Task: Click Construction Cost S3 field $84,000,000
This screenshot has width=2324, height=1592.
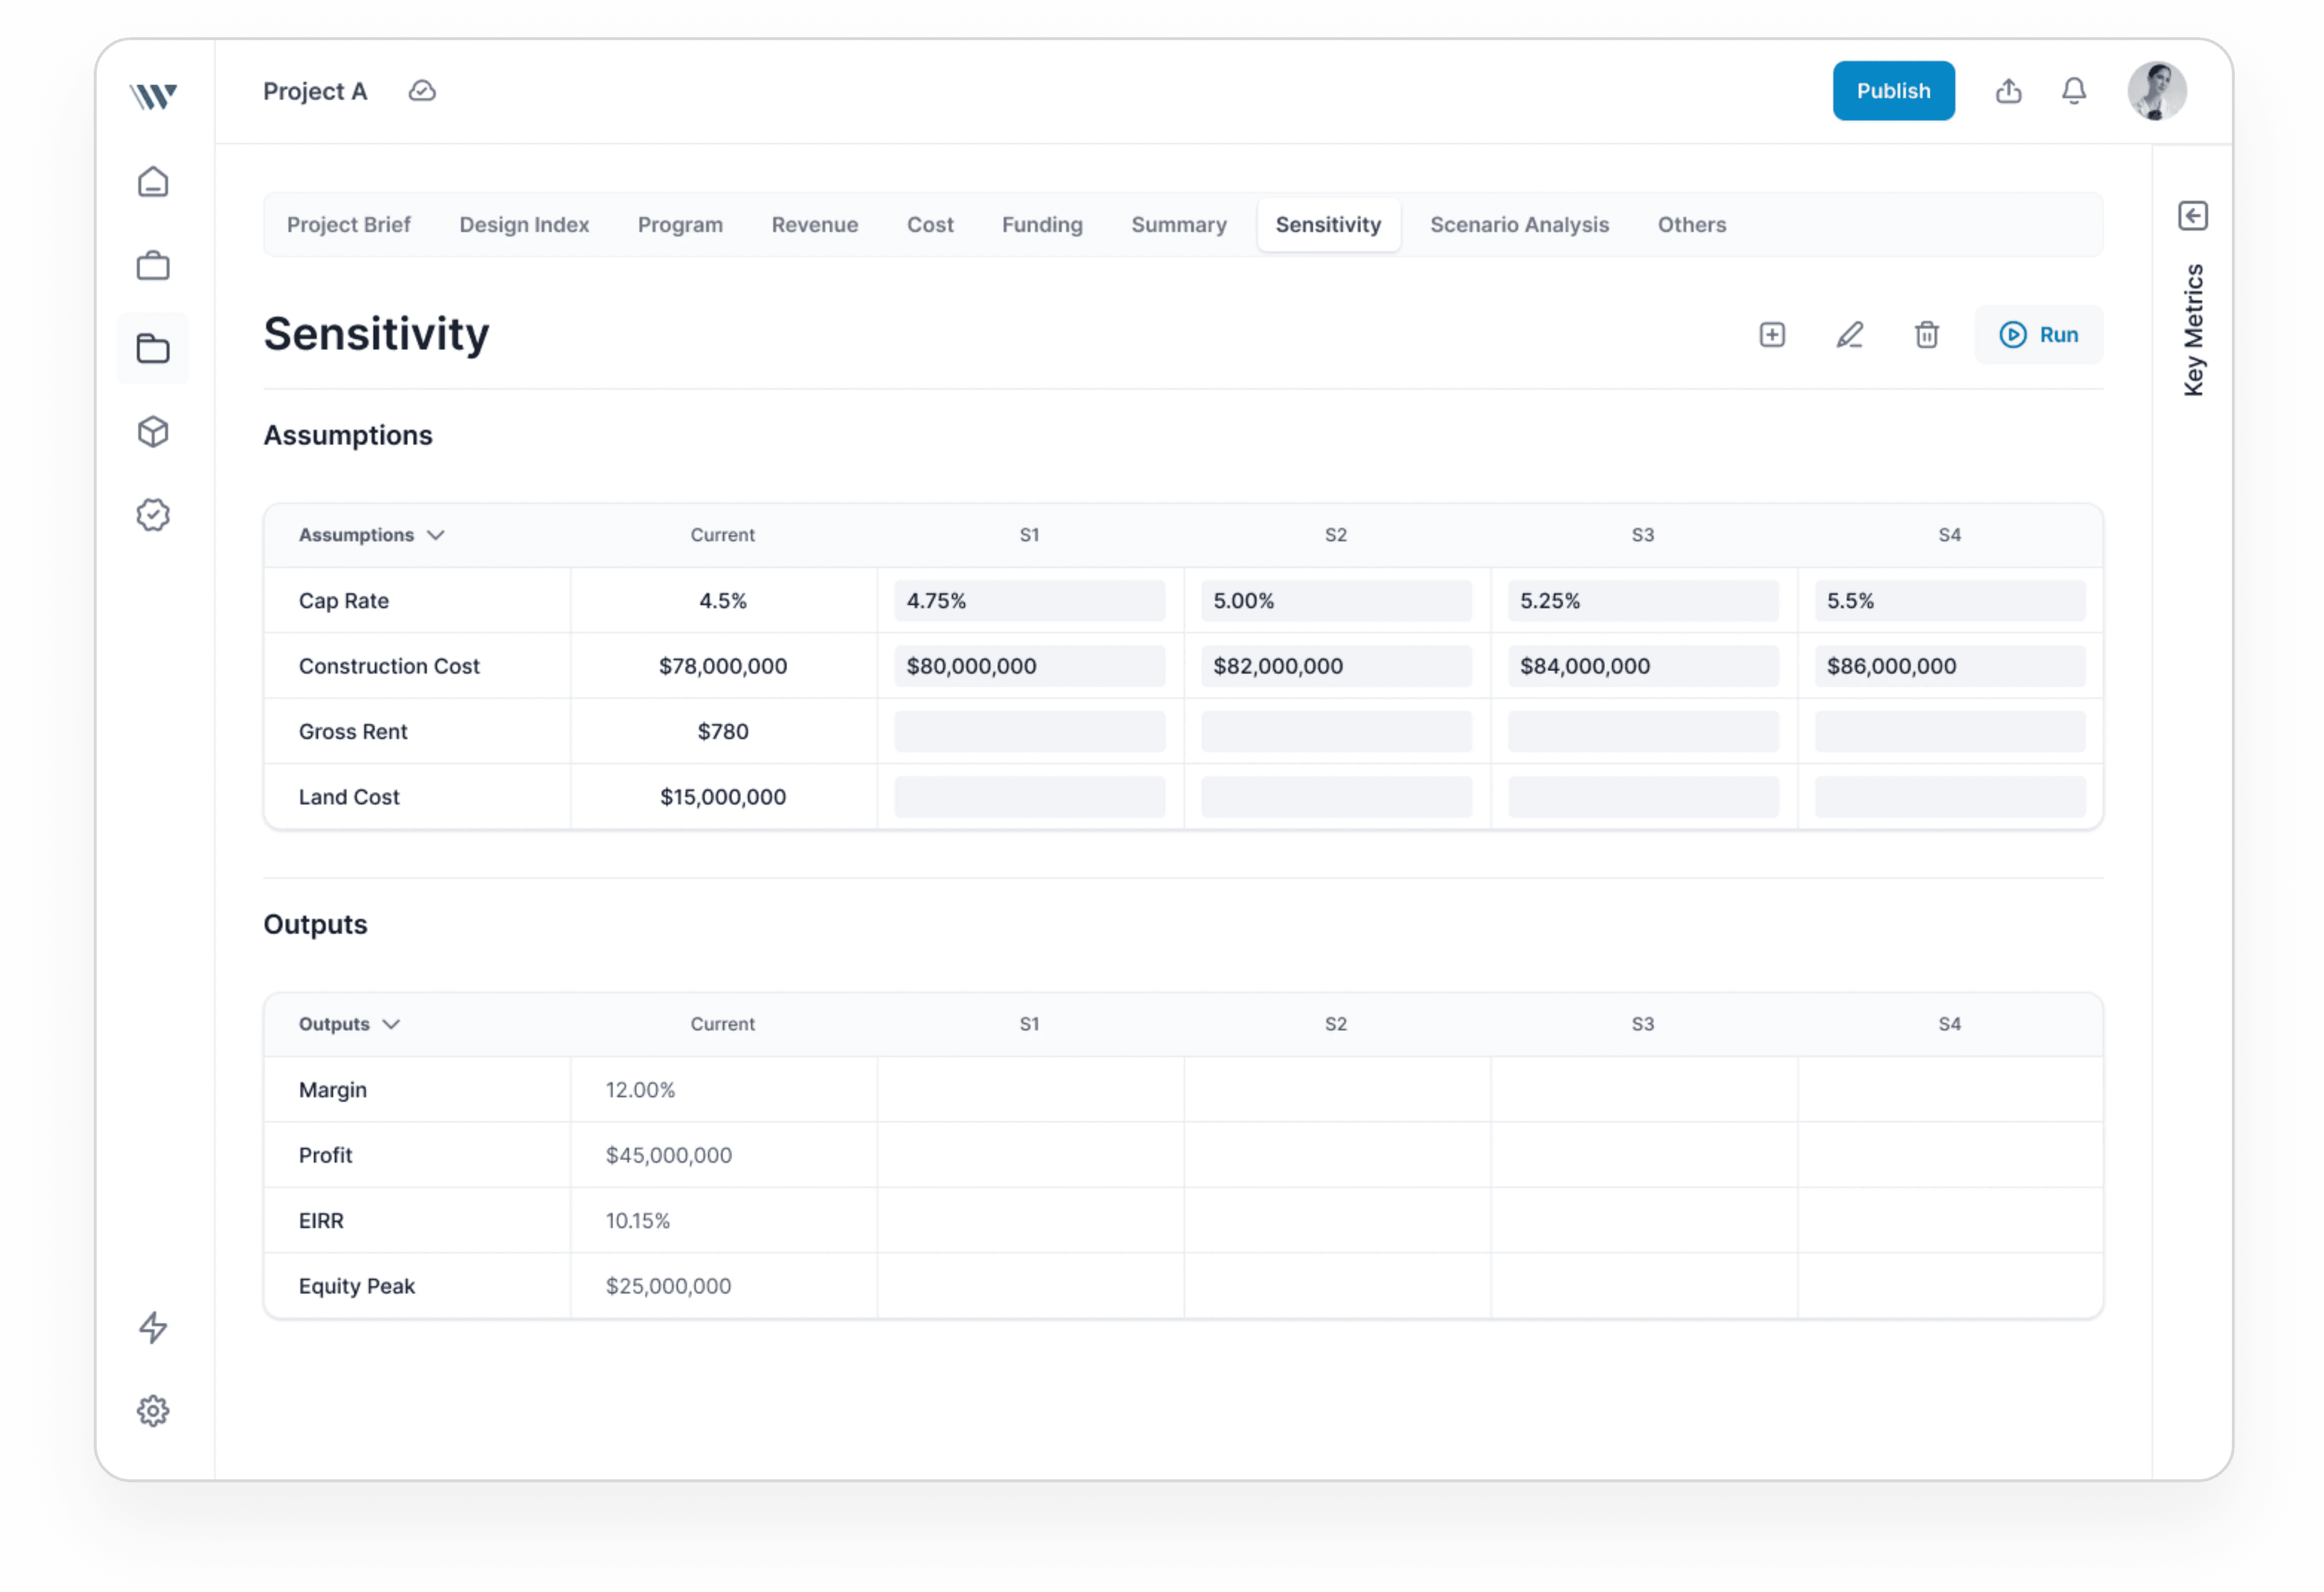Action: 1643,666
